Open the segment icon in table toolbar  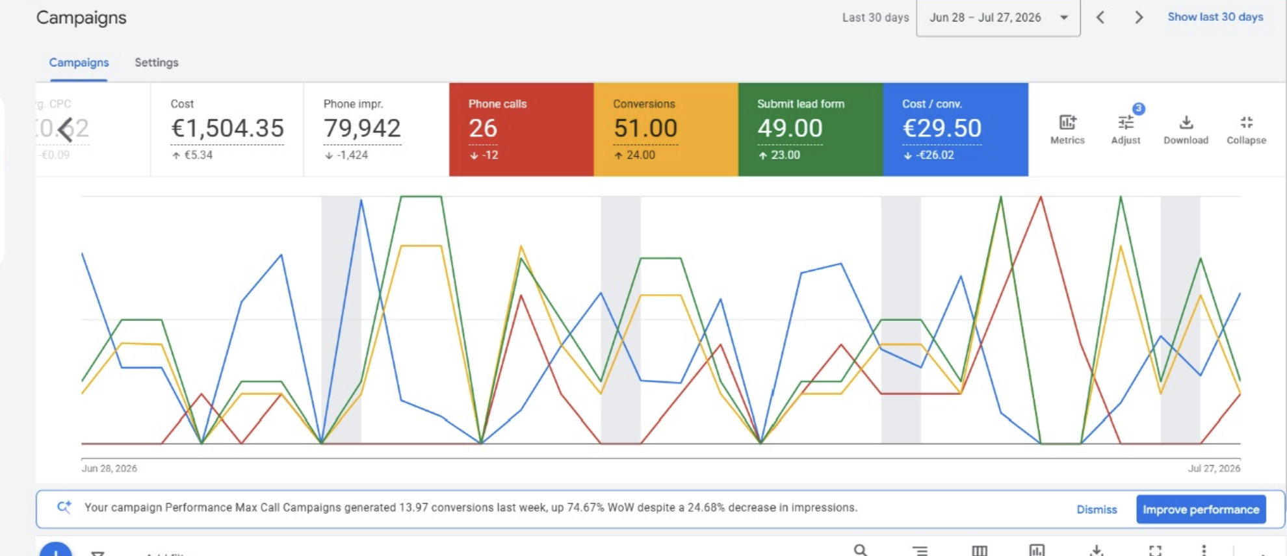920,551
